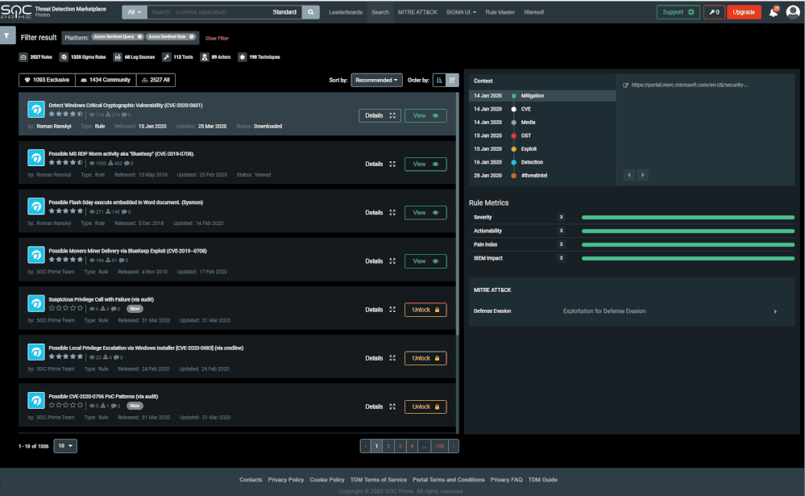
Task: Open the All search scope dropdown
Action: 135,12
